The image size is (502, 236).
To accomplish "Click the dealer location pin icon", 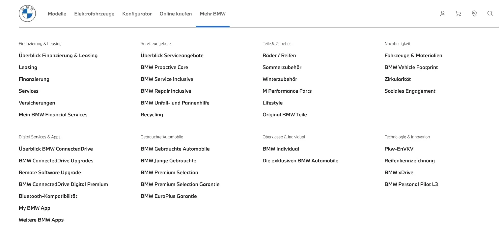I will 474,13.
